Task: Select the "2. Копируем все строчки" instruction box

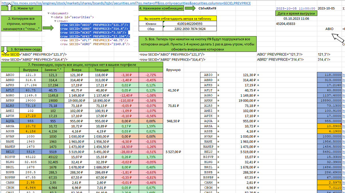Action: 22,24
